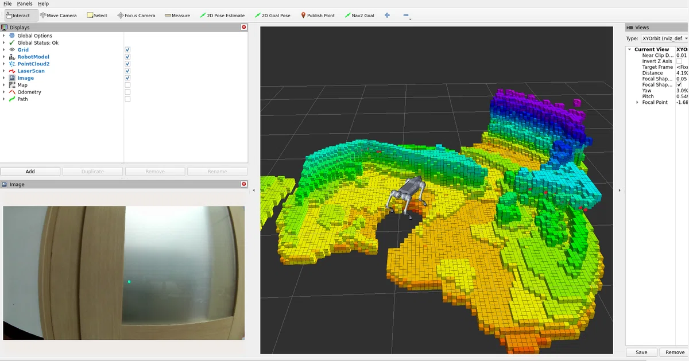Expand the Global Status row
This screenshot has height=361, width=689.
pos(4,42)
